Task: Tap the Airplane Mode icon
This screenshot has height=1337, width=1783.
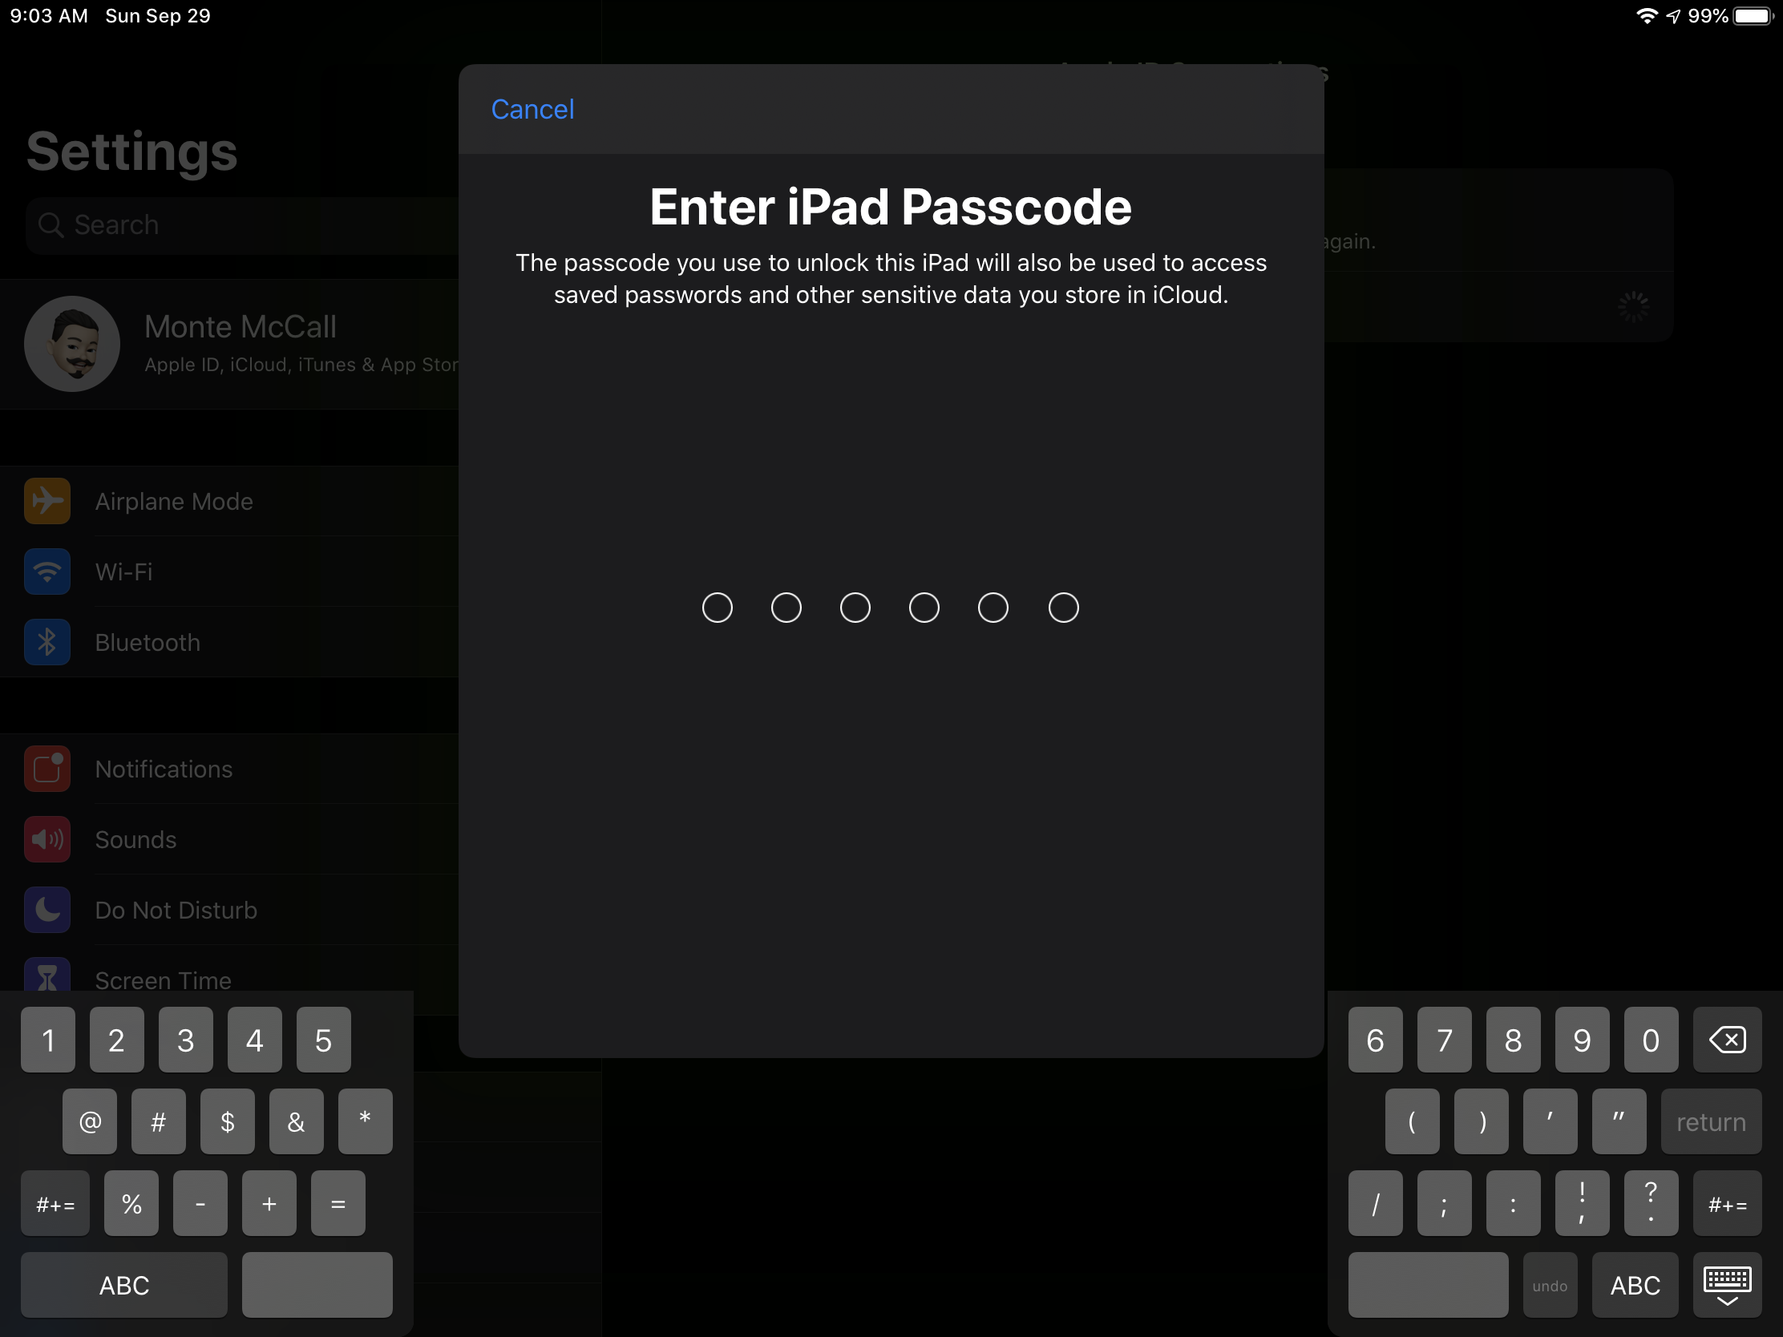Action: (x=46, y=500)
